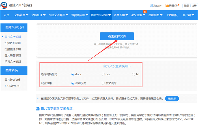
Task: Choose 识别优先 recognition effect
Action: click(x=73, y=83)
